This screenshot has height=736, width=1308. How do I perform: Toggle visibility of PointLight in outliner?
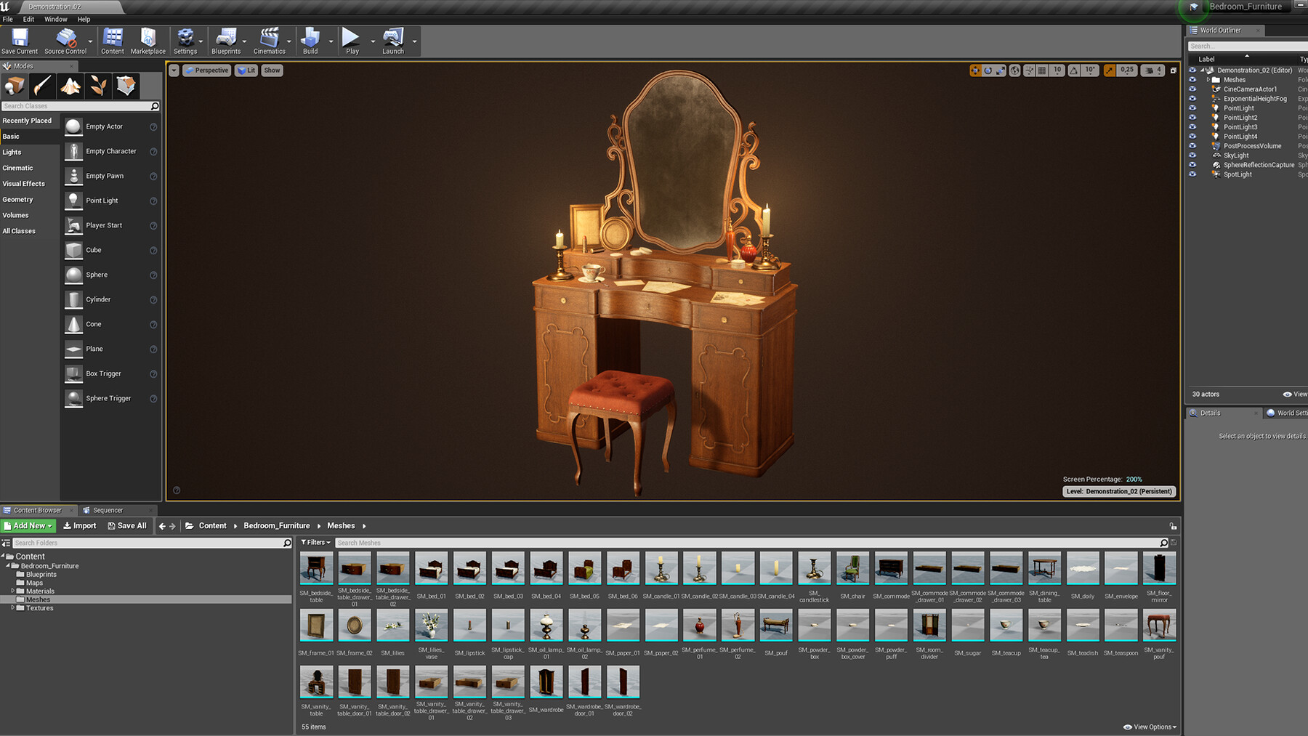[1192, 108]
